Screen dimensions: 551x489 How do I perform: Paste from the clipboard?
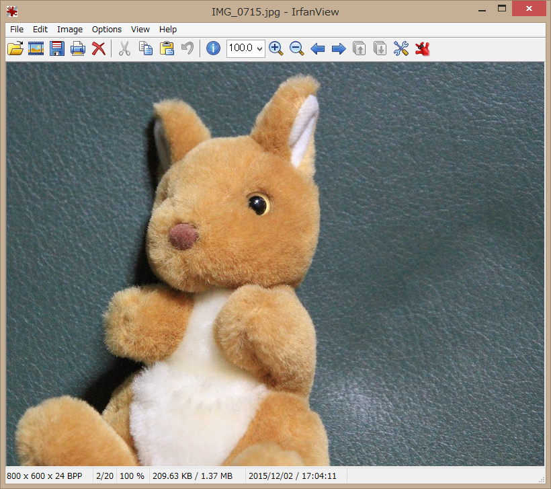(x=166, y=48)
